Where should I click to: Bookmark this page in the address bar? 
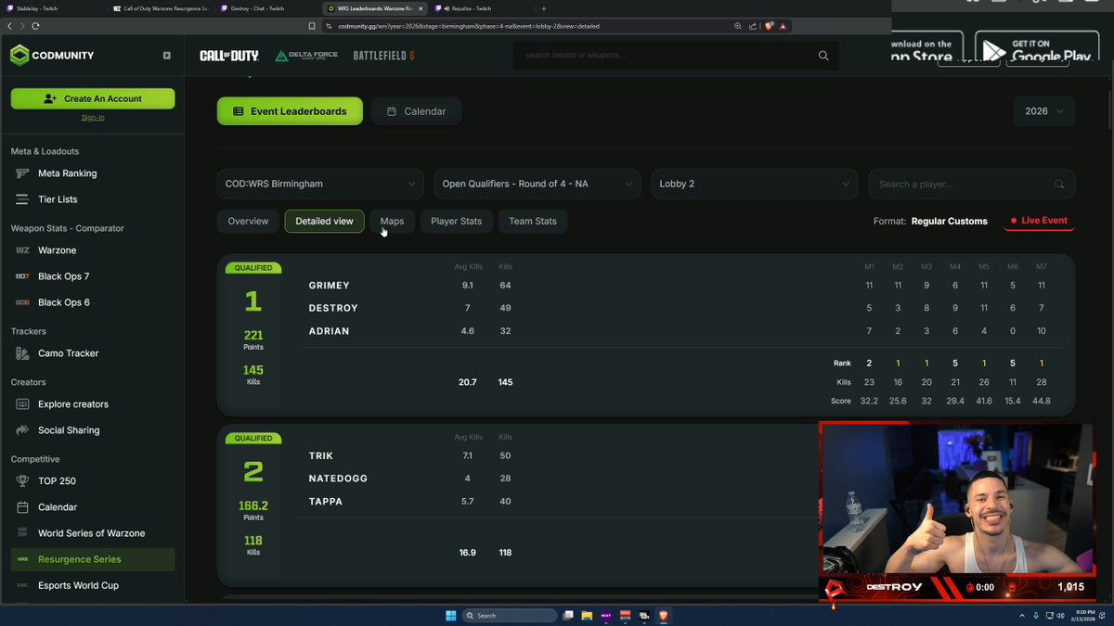tap(313, 26)
